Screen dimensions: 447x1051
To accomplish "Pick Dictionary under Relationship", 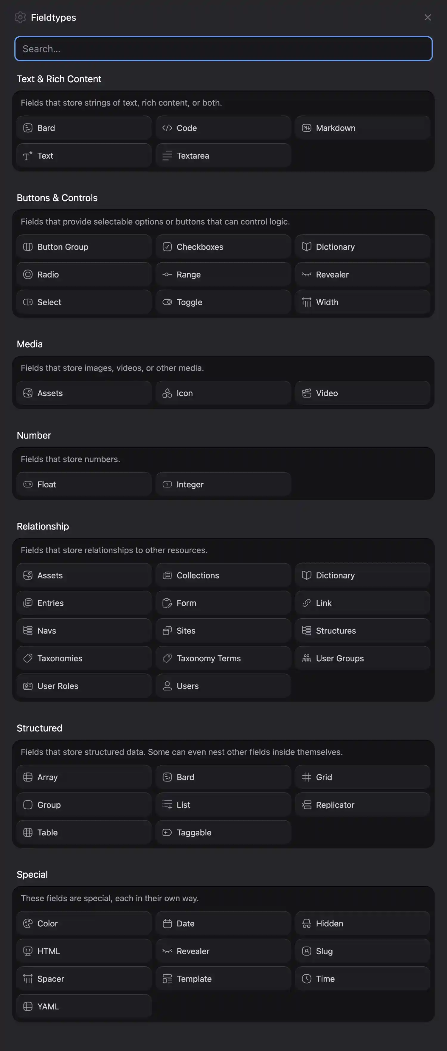I will [363, 575].
